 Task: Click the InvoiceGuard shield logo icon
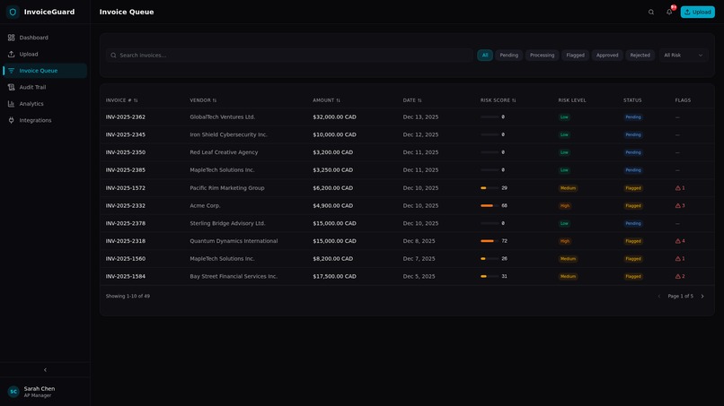coord(13,12)
